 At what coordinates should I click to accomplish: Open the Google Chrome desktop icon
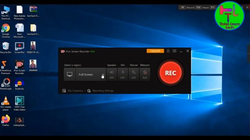(5, 31)
